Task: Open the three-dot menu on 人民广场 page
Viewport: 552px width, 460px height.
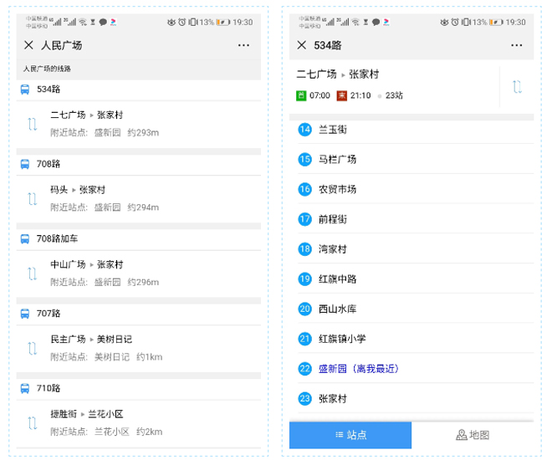Action: [x=244, y=45]
